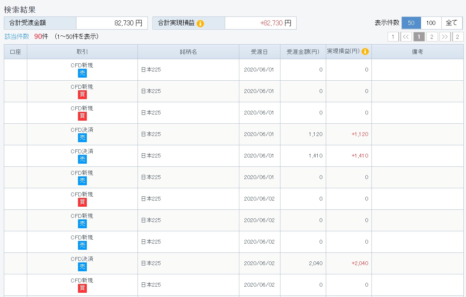Click the 売 badge in the first table row
466x297 pixels.
[83, 73]
